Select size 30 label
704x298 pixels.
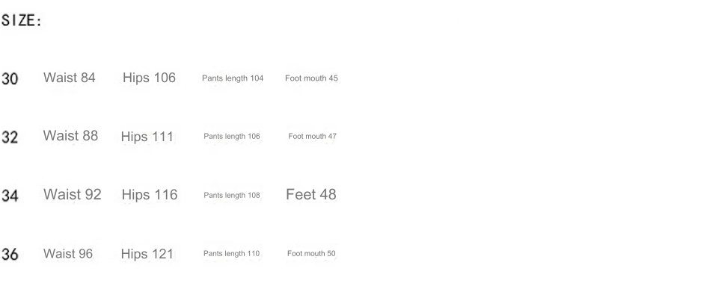pyautogui.click(x=10, y=79)
